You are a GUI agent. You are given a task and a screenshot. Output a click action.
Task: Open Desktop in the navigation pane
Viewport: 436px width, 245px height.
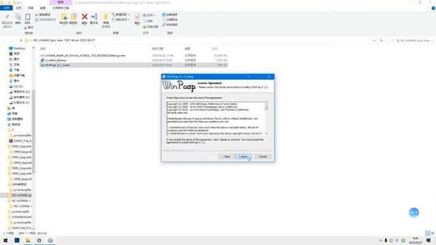pyautogui.click(x=17, y=48)
